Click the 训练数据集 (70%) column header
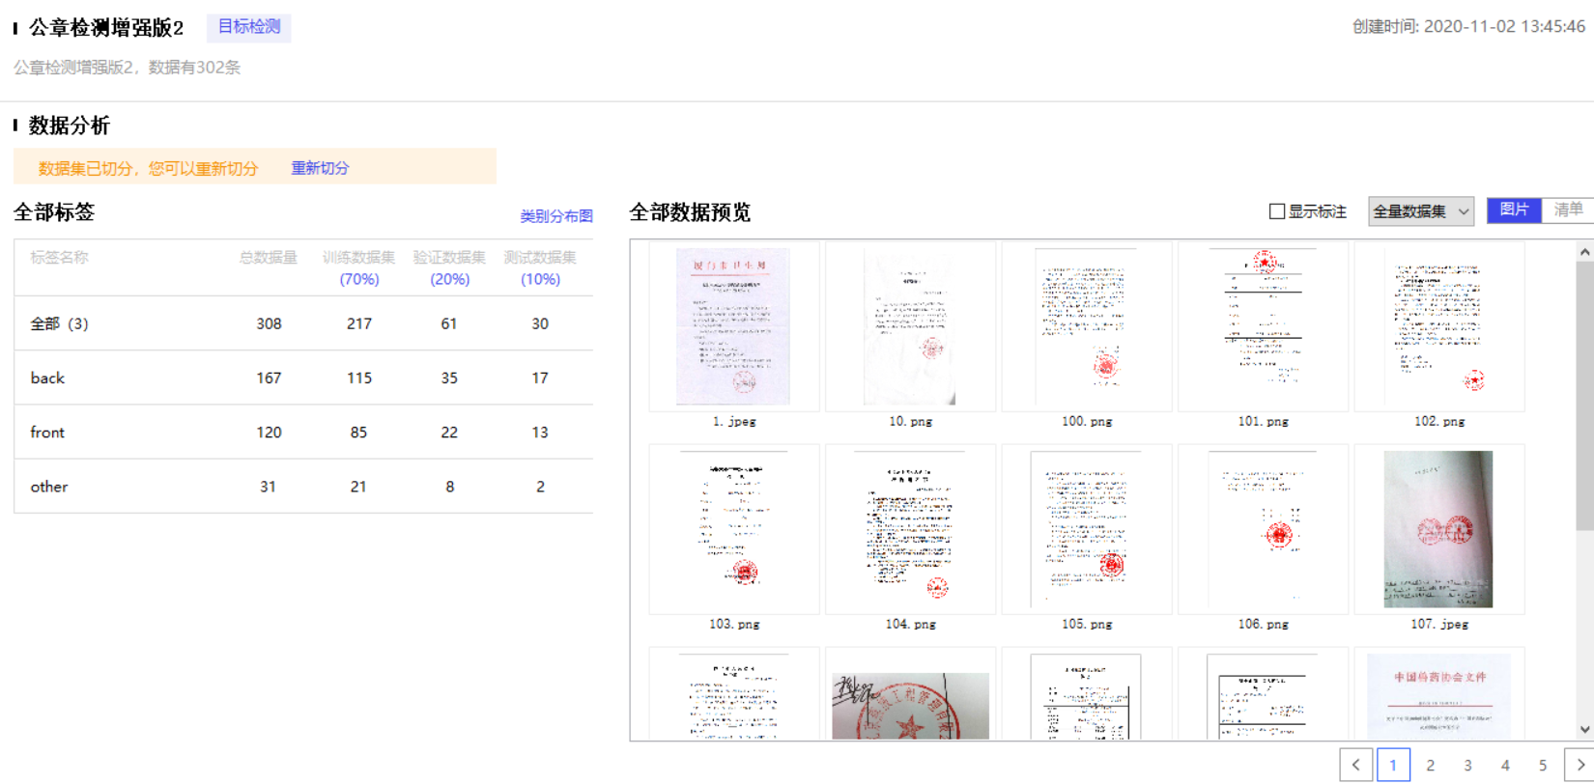1594x784 pixels. click(x=359, y=267)
